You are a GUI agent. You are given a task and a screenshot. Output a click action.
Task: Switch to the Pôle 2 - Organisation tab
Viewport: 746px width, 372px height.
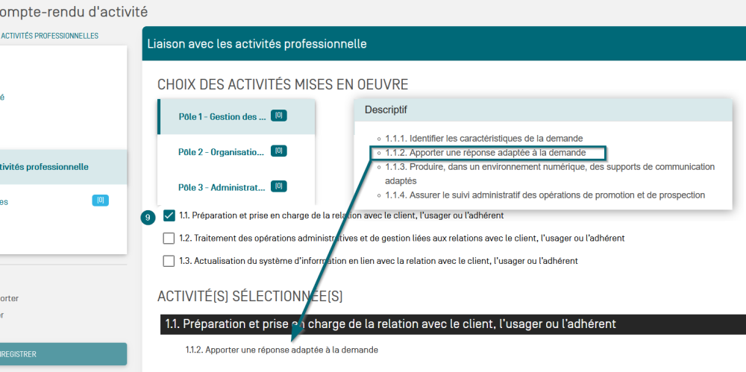point(221,152)
